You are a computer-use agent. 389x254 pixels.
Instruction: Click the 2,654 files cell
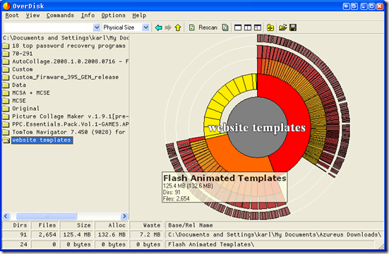[45, 235]
